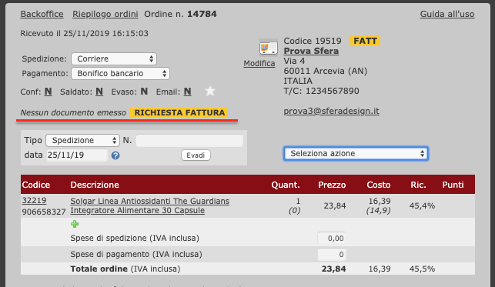Click the bold total 23,84 value
The image size is (495, 287).
point(333,269)
